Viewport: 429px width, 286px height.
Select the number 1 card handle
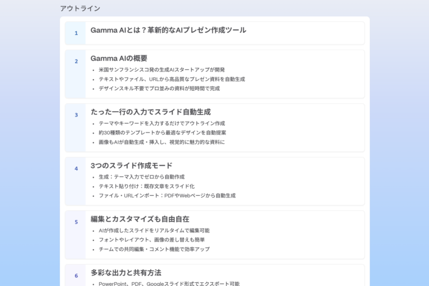tap(76, 33)
